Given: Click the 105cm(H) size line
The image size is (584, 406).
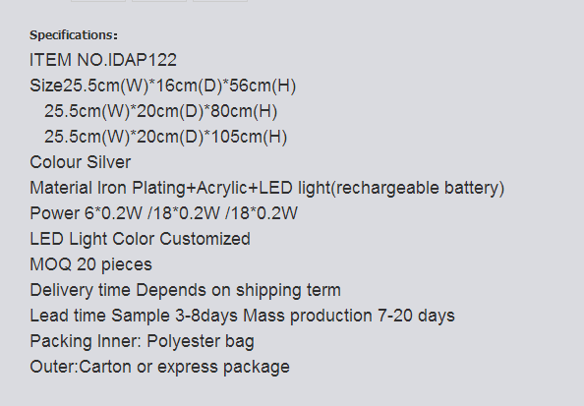Looking at the screenshot, I should point(166,137).
